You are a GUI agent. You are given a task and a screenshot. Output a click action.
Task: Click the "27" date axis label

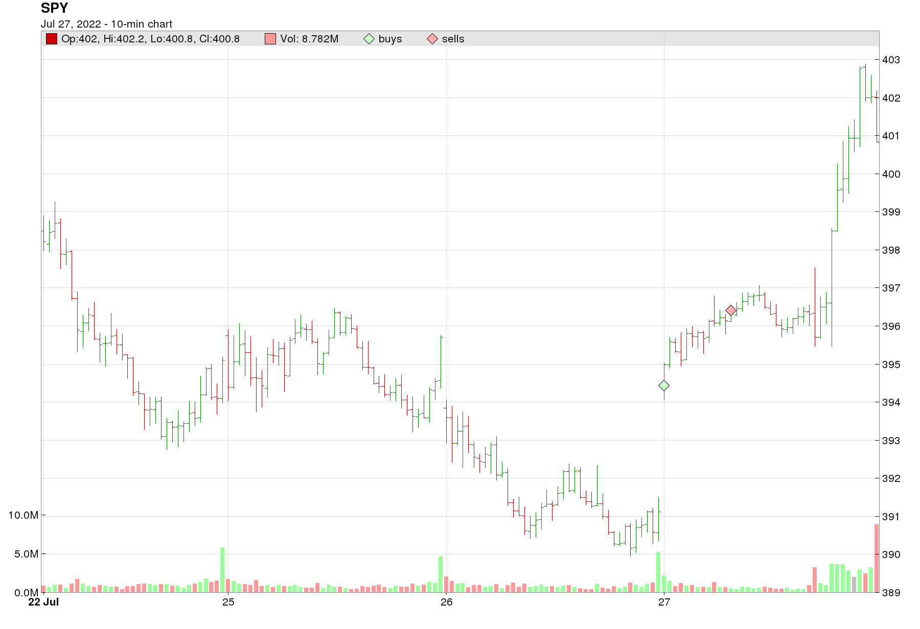pos(664,602)
